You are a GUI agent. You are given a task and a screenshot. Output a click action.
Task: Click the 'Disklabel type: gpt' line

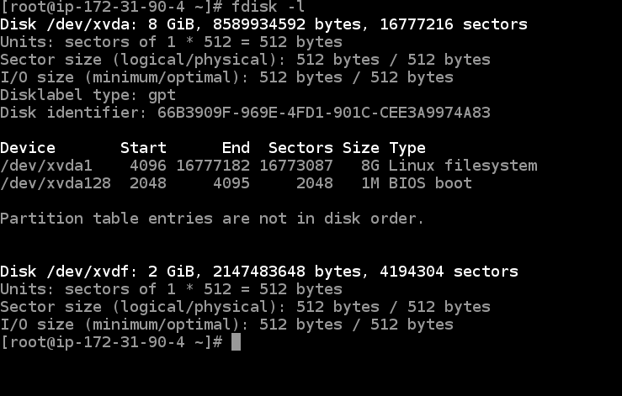point(88,95)
